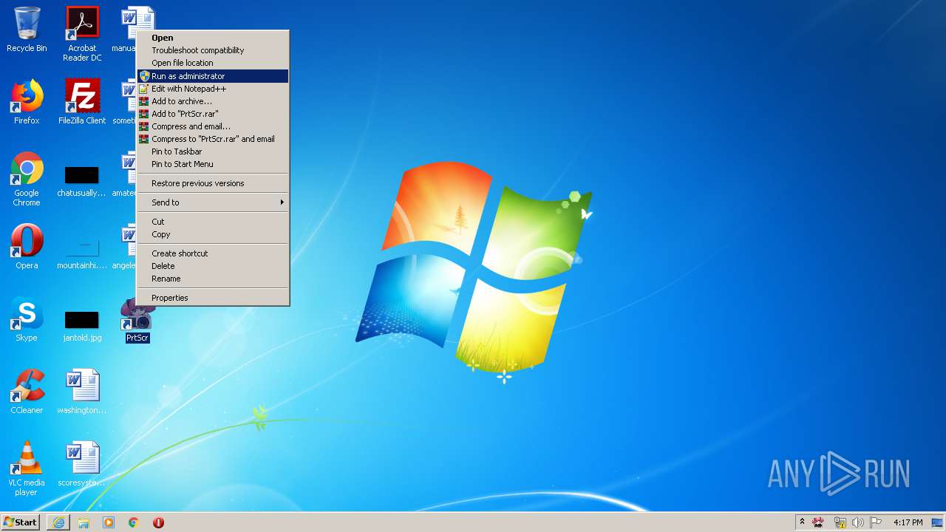Select Restore previous versions
Viewport: 946px width, 532px height.
[213, 183]
